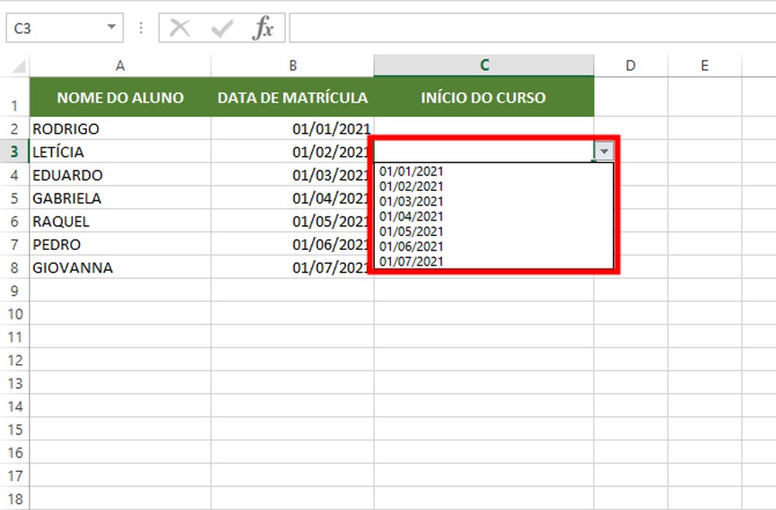776x510 pixels.
Task: Click row header 3 for LETÍCIA
Action: pyautogui.click(x=13, y=152)
